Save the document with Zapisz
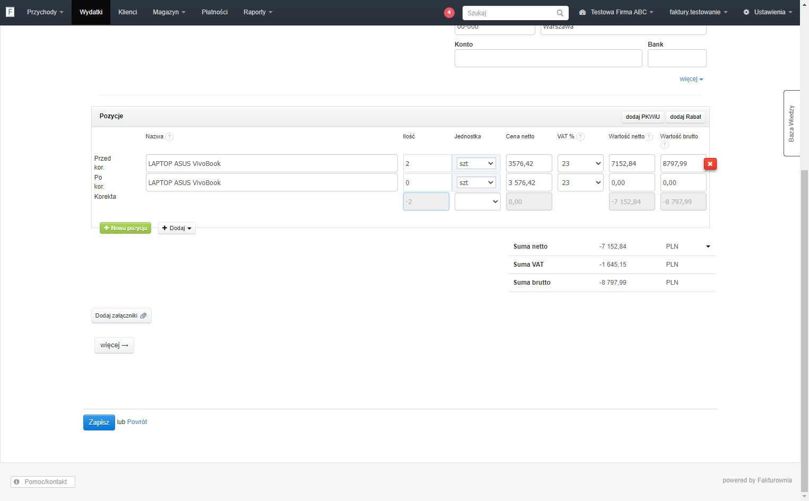 [99, 422]
